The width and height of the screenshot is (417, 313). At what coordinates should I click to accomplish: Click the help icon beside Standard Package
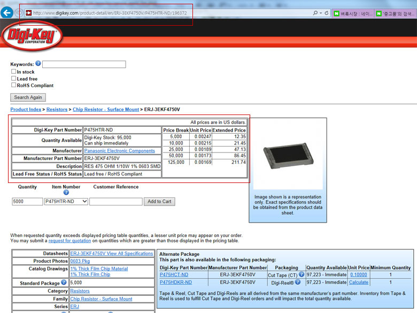(64, 282)
